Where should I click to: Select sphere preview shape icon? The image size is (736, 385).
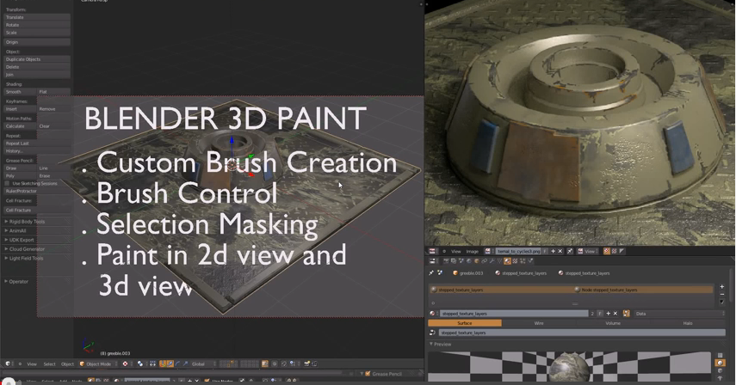pos(720,363)
